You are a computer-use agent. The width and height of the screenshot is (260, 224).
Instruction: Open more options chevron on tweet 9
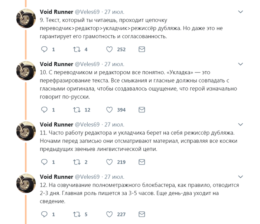pos(241,12)
